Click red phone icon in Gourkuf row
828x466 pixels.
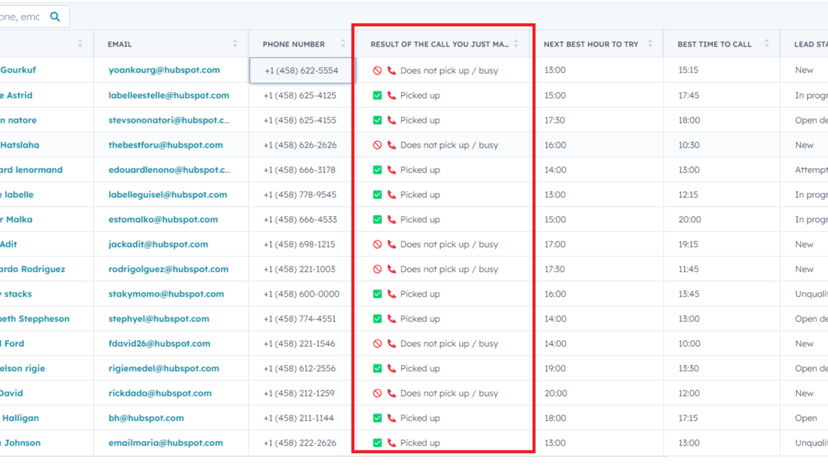click(391, 71)
